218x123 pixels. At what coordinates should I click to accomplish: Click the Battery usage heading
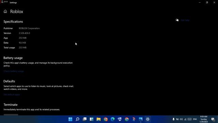[13, 58]
